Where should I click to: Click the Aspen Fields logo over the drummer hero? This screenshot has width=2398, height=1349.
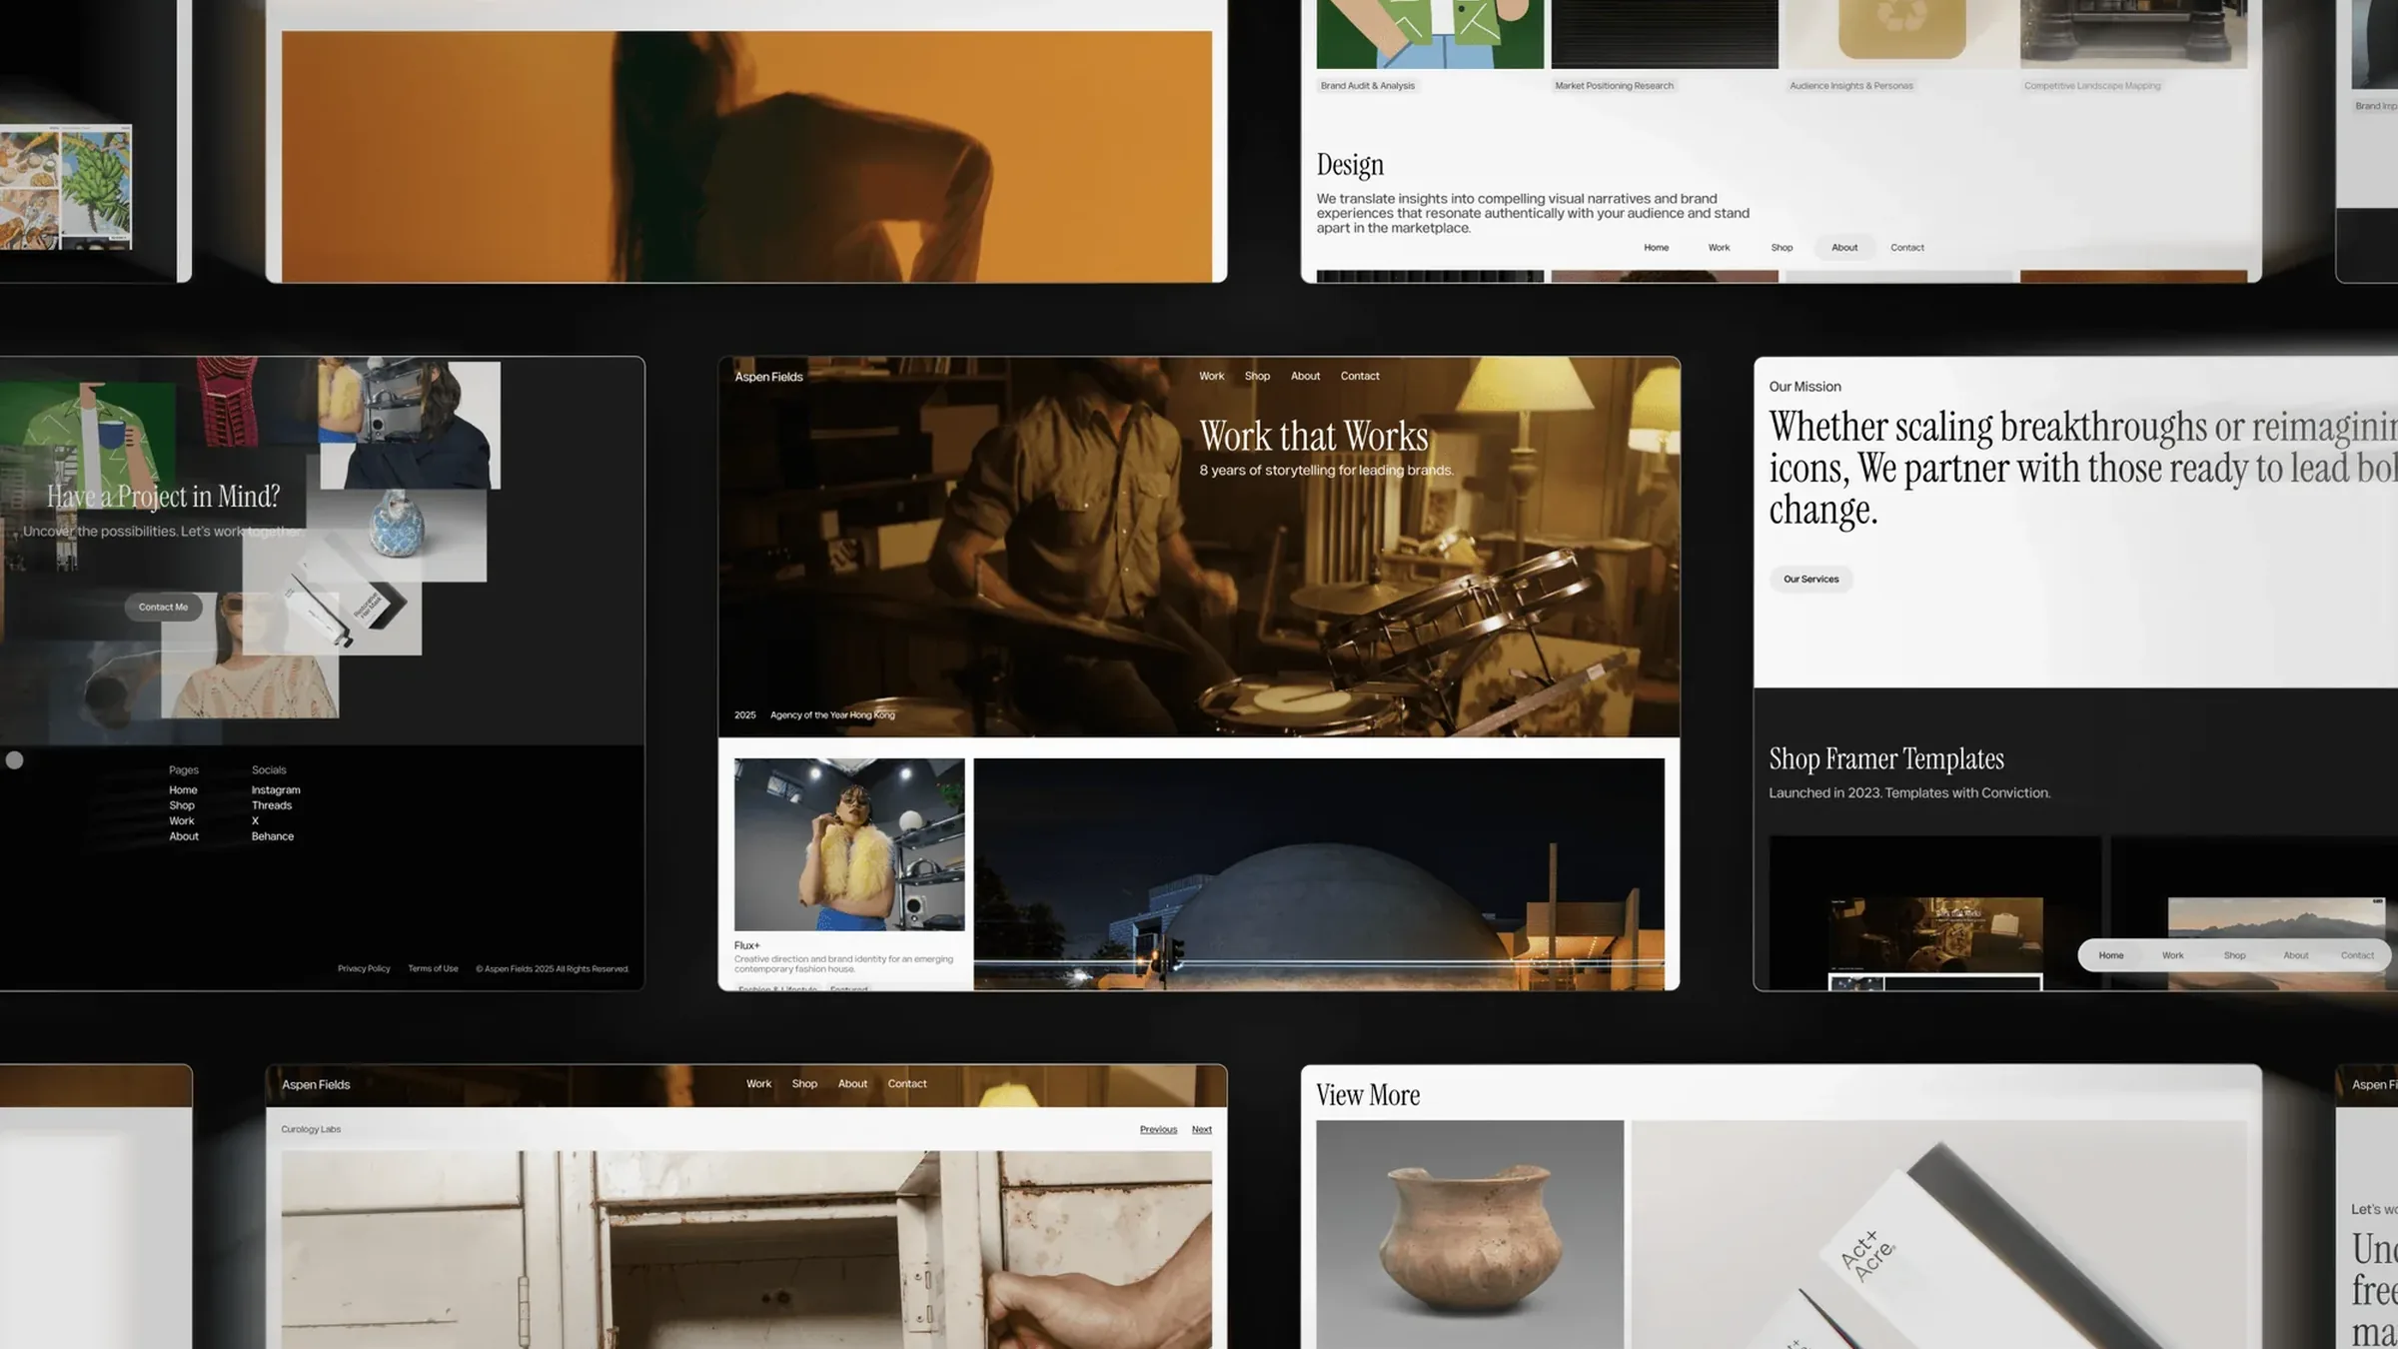(x=768, y=377)
